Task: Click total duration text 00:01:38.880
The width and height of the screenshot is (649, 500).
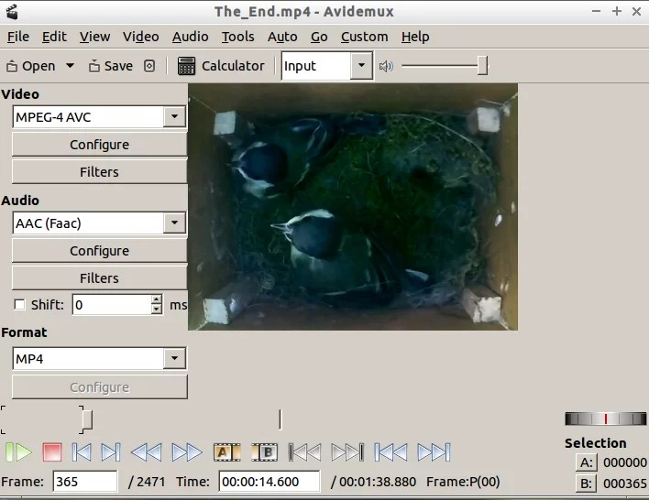Action: click(x=378, y=482)
